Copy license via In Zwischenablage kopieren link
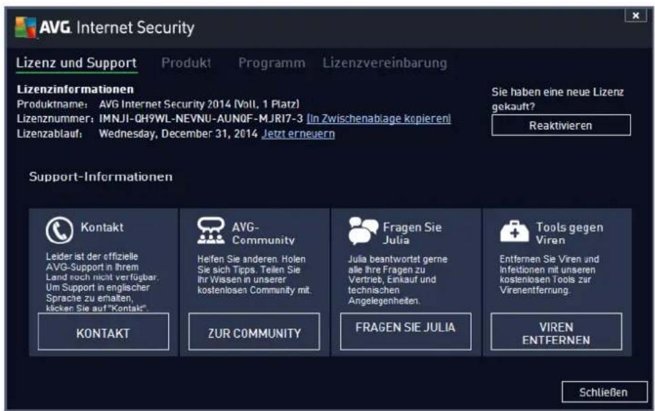This screenshot has width=655, height=411. pyautogui.click(x=379, y=119)
